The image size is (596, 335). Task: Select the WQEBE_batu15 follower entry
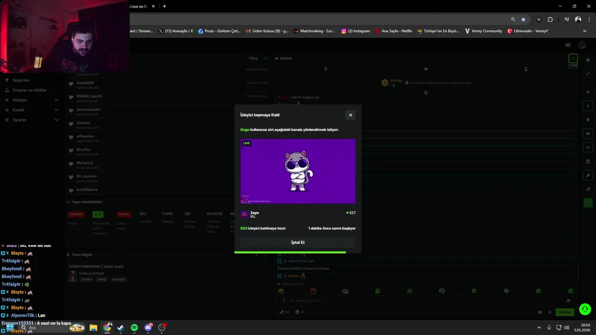(168, 98)
